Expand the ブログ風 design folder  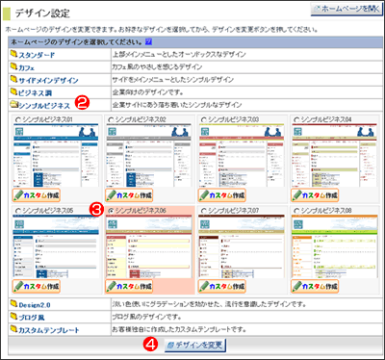32,318
